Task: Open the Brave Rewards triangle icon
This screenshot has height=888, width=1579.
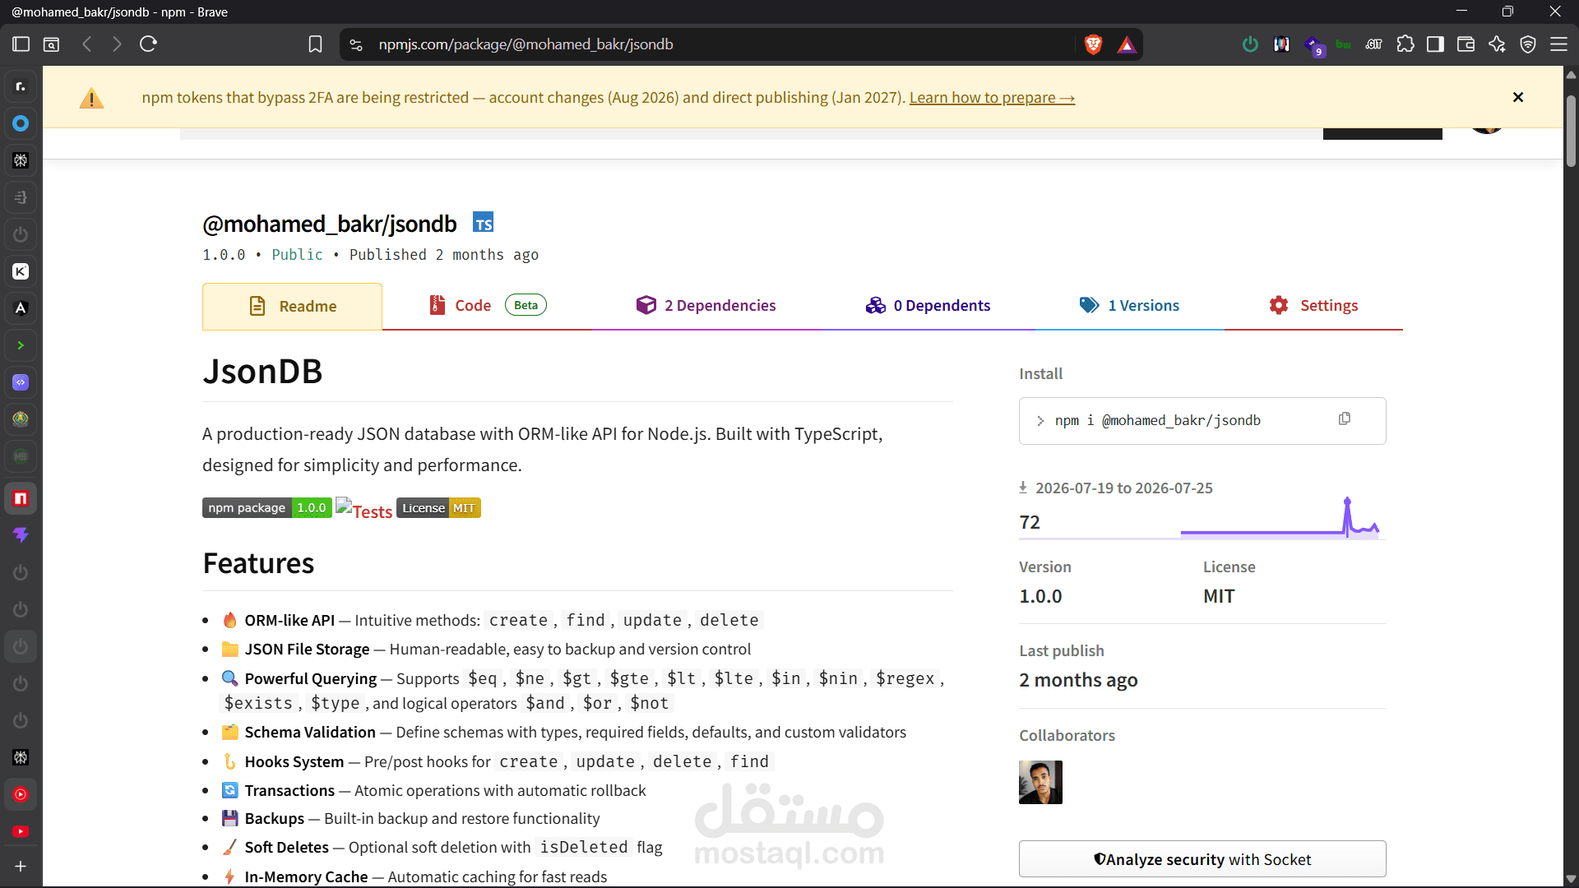Action: click(1127, 44)
